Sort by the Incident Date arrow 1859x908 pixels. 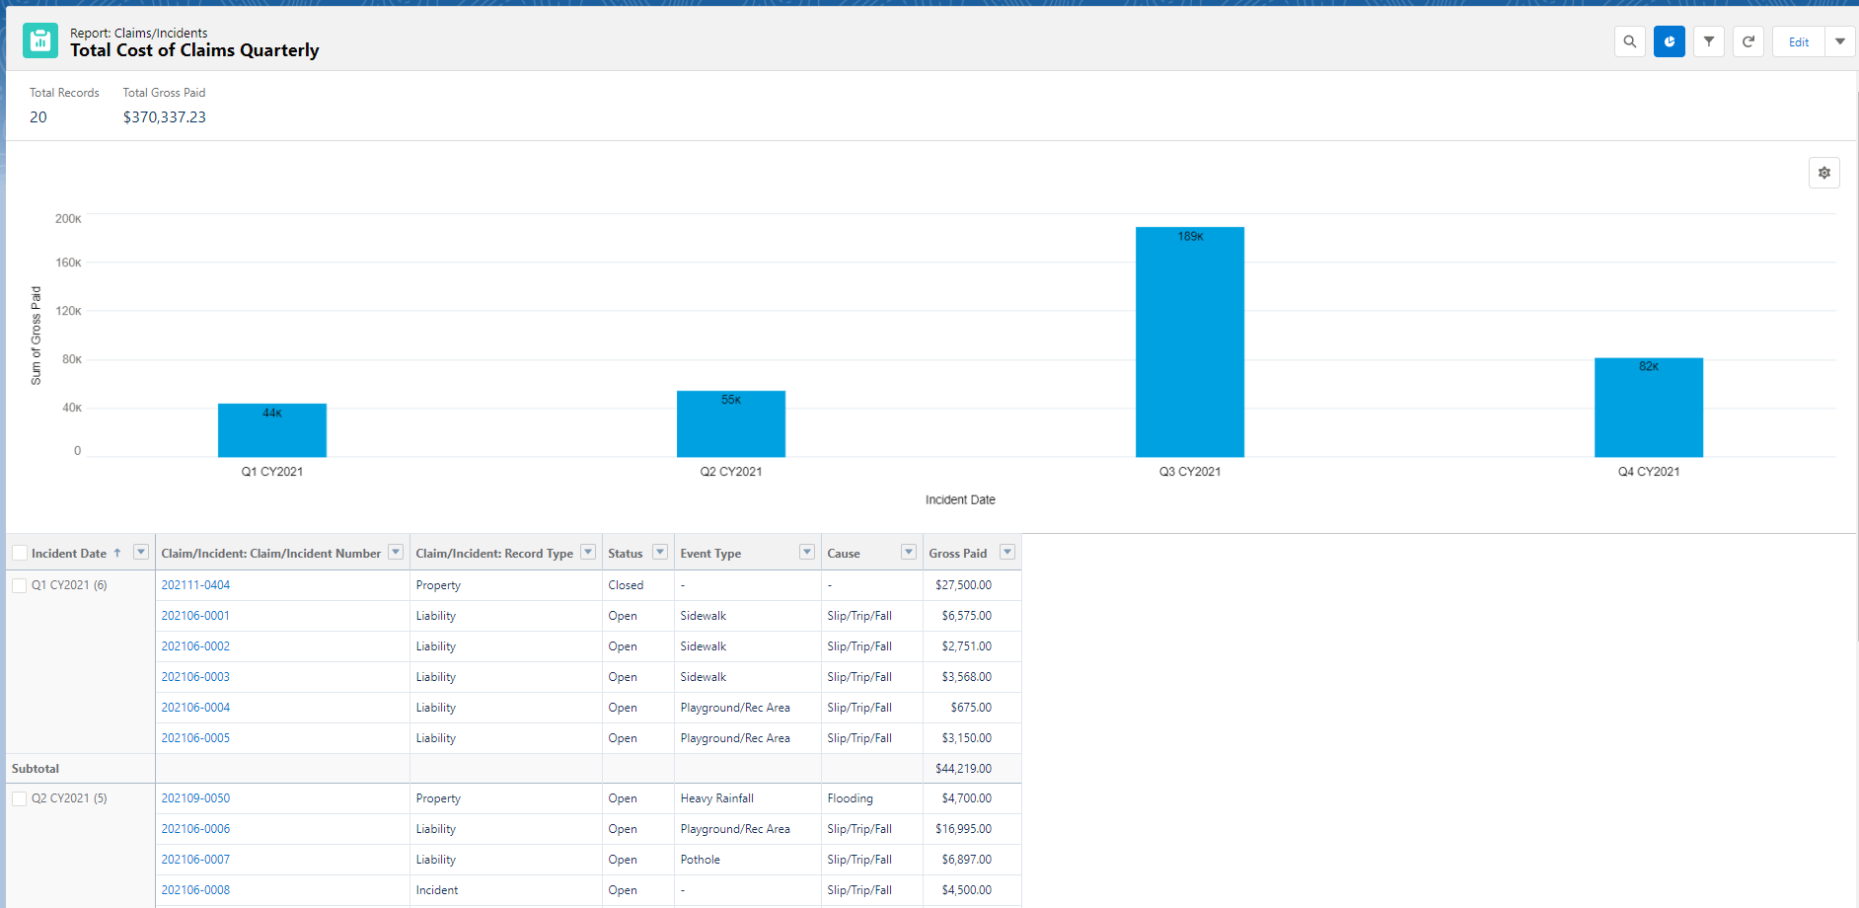(x=117, y=553)
